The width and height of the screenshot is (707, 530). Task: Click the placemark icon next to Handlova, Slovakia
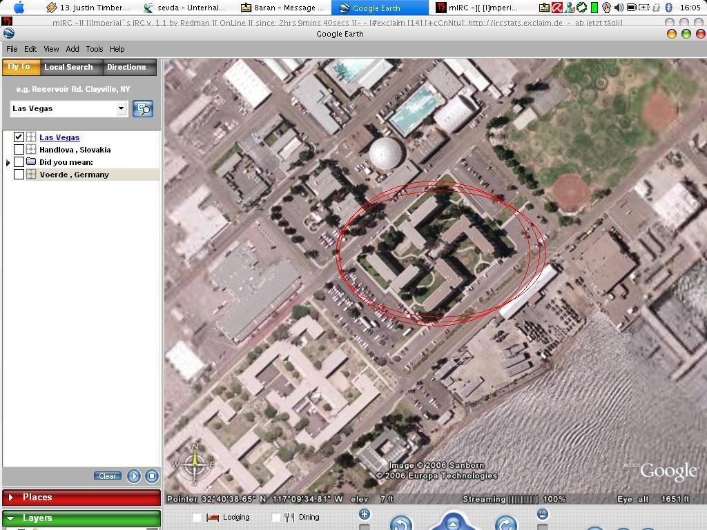point(31,149)
